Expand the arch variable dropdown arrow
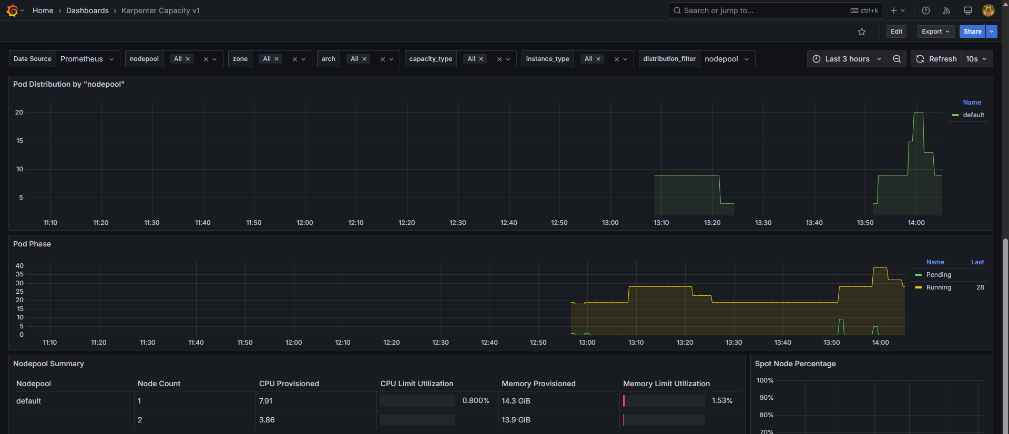Screen dimensions: 1009x434 [391, 59]
